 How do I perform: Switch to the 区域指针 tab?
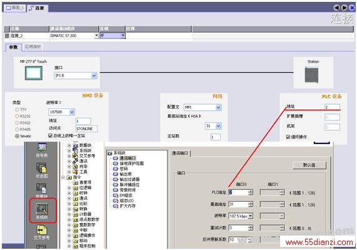click(33, 47)
